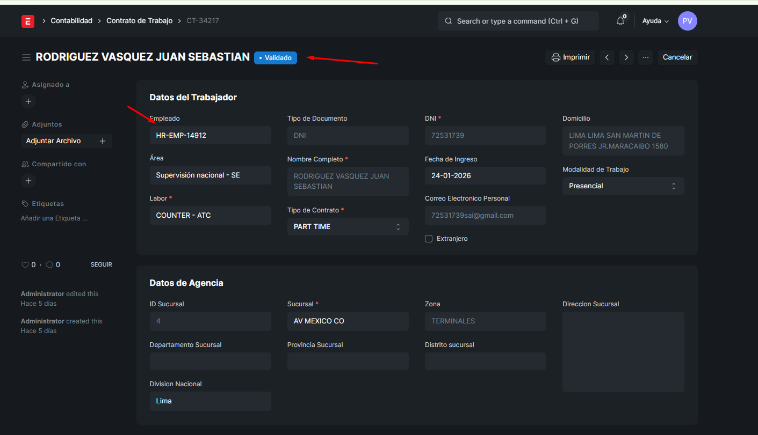This screenshot has width=758, height=435.
Task: Open Contrato de Trabajo breadcrumb
Action: point(139,21)
